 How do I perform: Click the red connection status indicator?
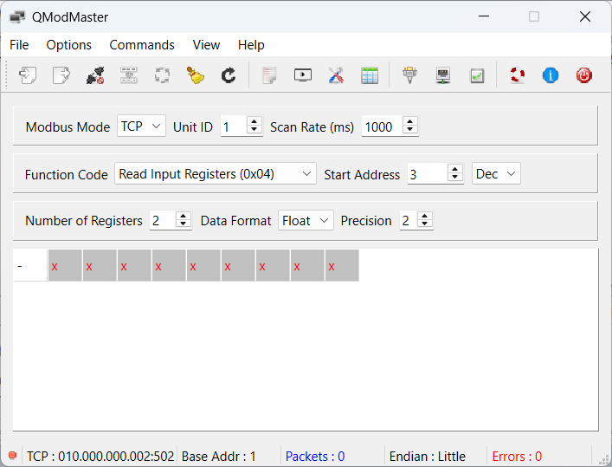coord(12,455)
